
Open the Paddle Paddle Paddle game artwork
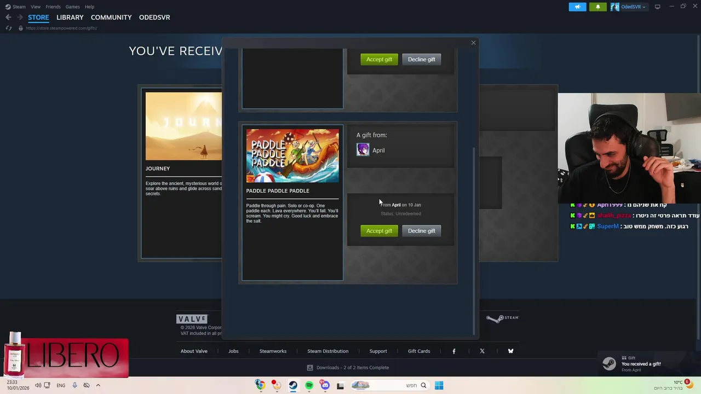292,156
